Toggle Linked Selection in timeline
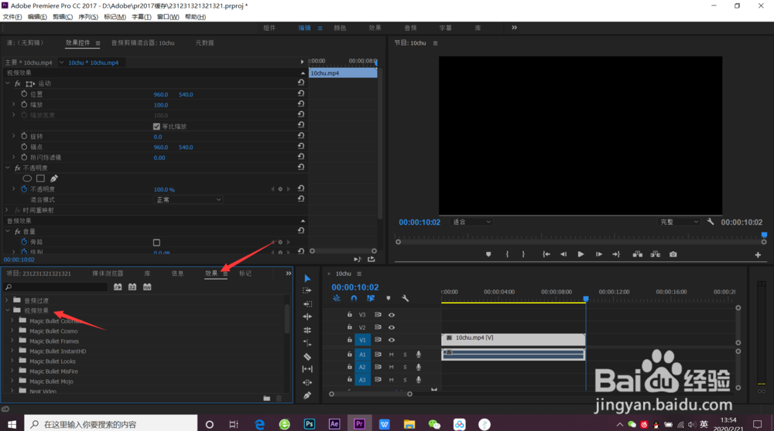Viewport: 774px width, 431px height. click(x=371, y=298)
